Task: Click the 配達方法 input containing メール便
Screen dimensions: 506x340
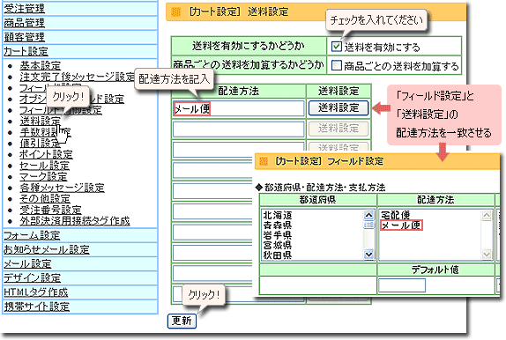Action: (x=239, y=108)
